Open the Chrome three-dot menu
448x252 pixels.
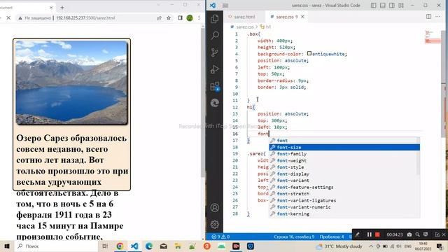[x=199, y=17]
